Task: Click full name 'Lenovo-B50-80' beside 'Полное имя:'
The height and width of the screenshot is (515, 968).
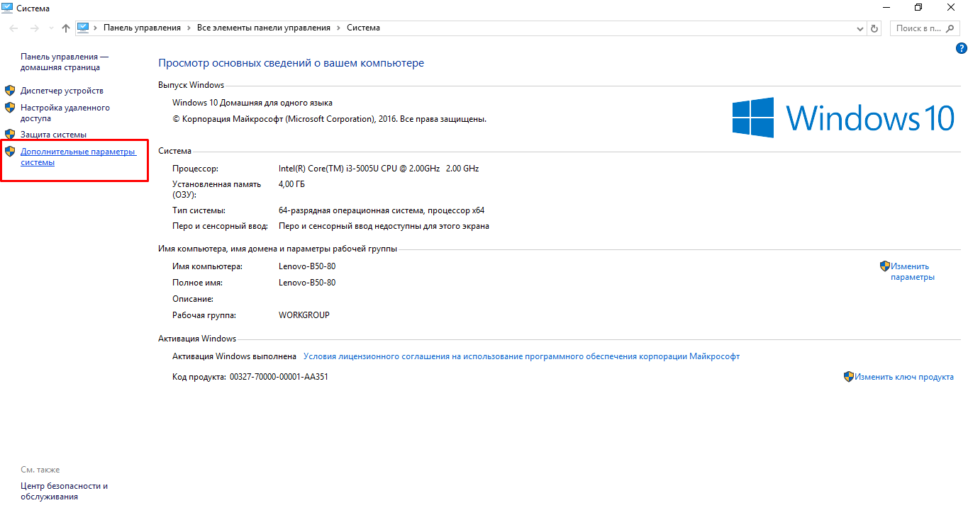Action: (x=307, y=283)
